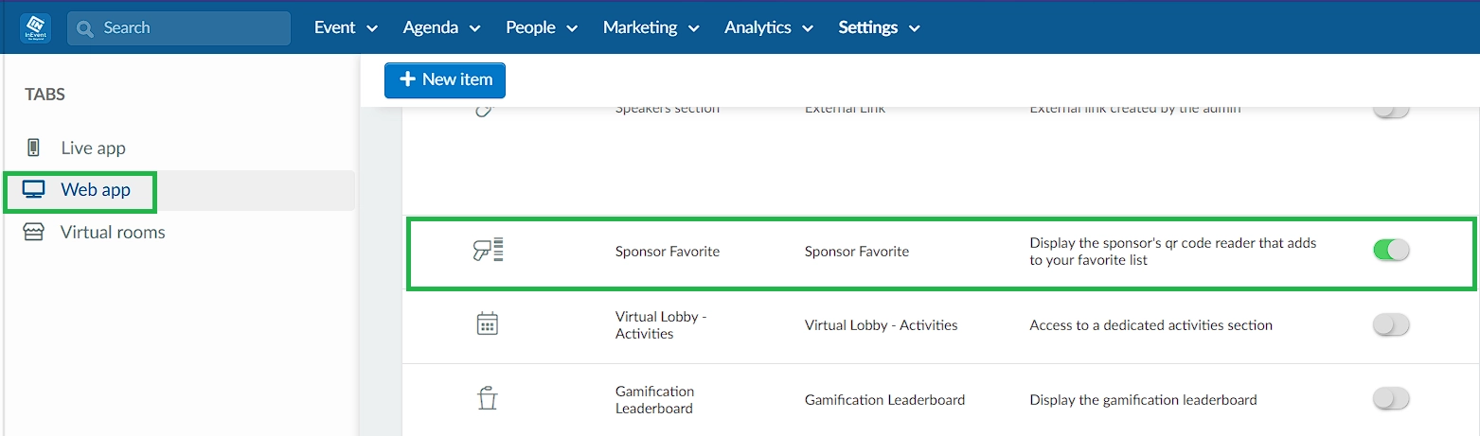The height and width of the screenshot is (436, 1480).
Task: Toggle the Speakers section external link switch
Action: (1391, 110)
